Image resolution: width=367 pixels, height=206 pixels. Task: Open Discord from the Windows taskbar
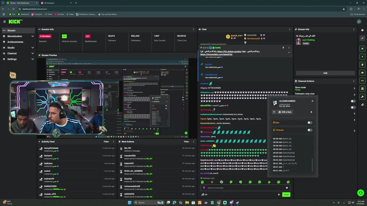click(x=231, y=203)
